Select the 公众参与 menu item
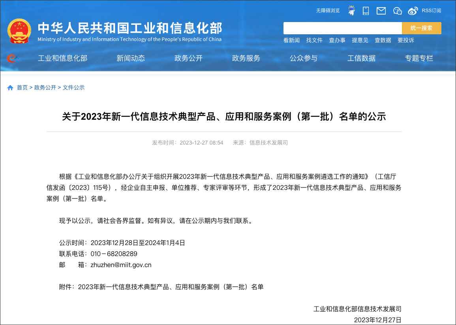This screenshot has height=325, width=456. point(304,58)
